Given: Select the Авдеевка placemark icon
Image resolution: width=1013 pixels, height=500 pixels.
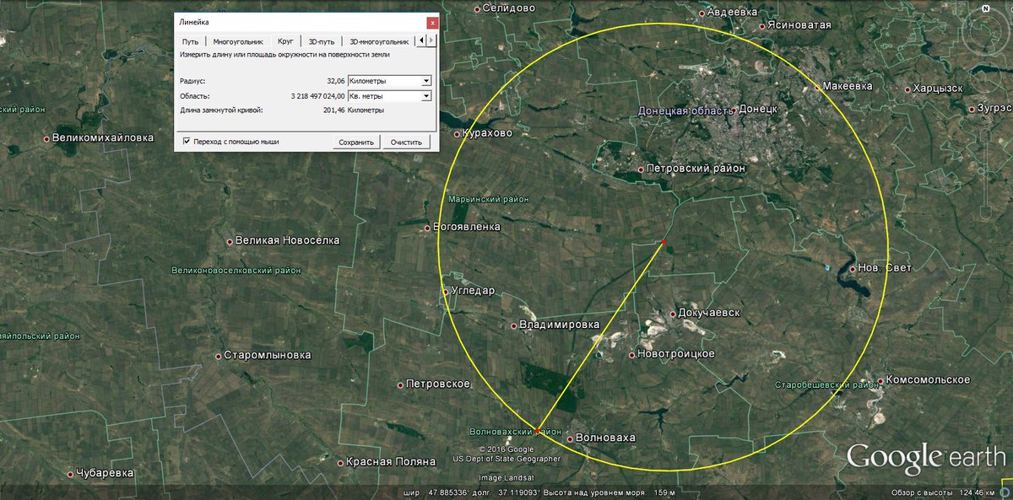Looking at the screenshot, I should tap(701, 13).
